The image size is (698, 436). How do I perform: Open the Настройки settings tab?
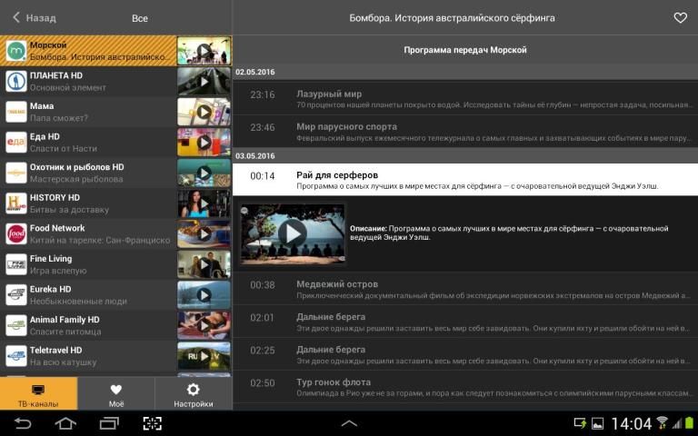(x=193, y=394)
